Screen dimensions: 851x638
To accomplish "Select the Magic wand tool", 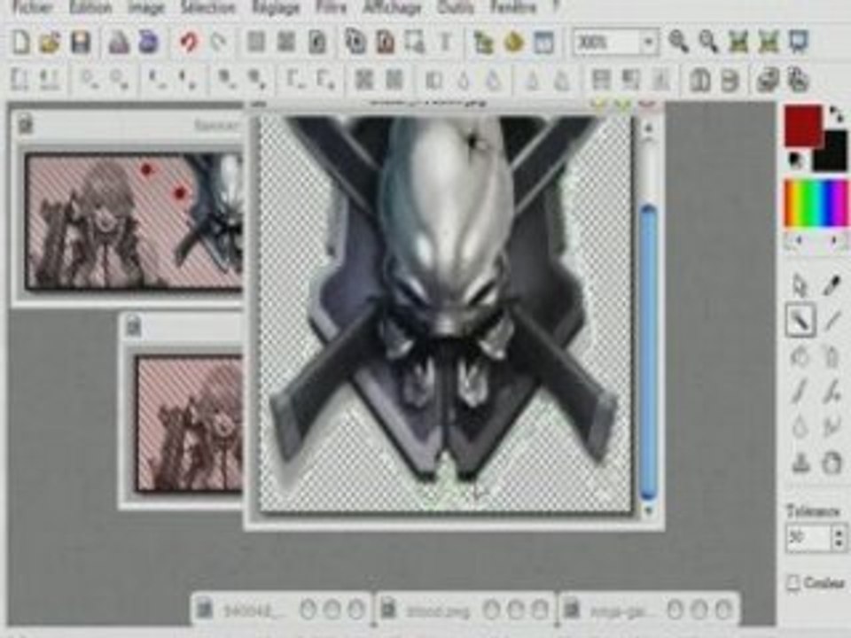I will [800, 320].
